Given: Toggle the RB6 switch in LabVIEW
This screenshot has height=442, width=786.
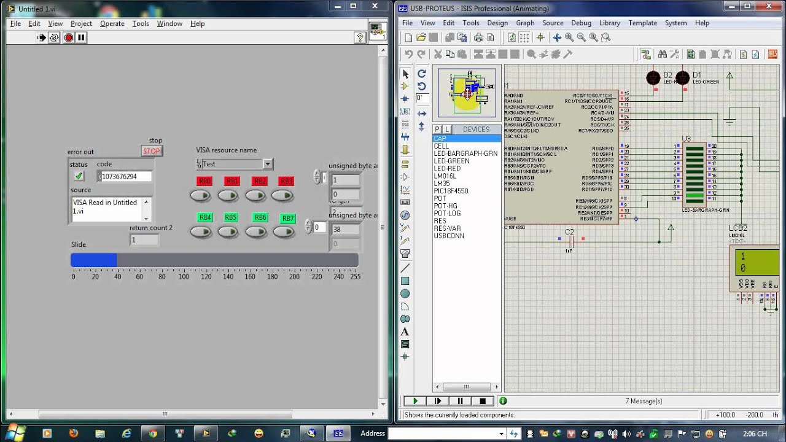Looking at the screenshot, I should [x=255, y=232].
